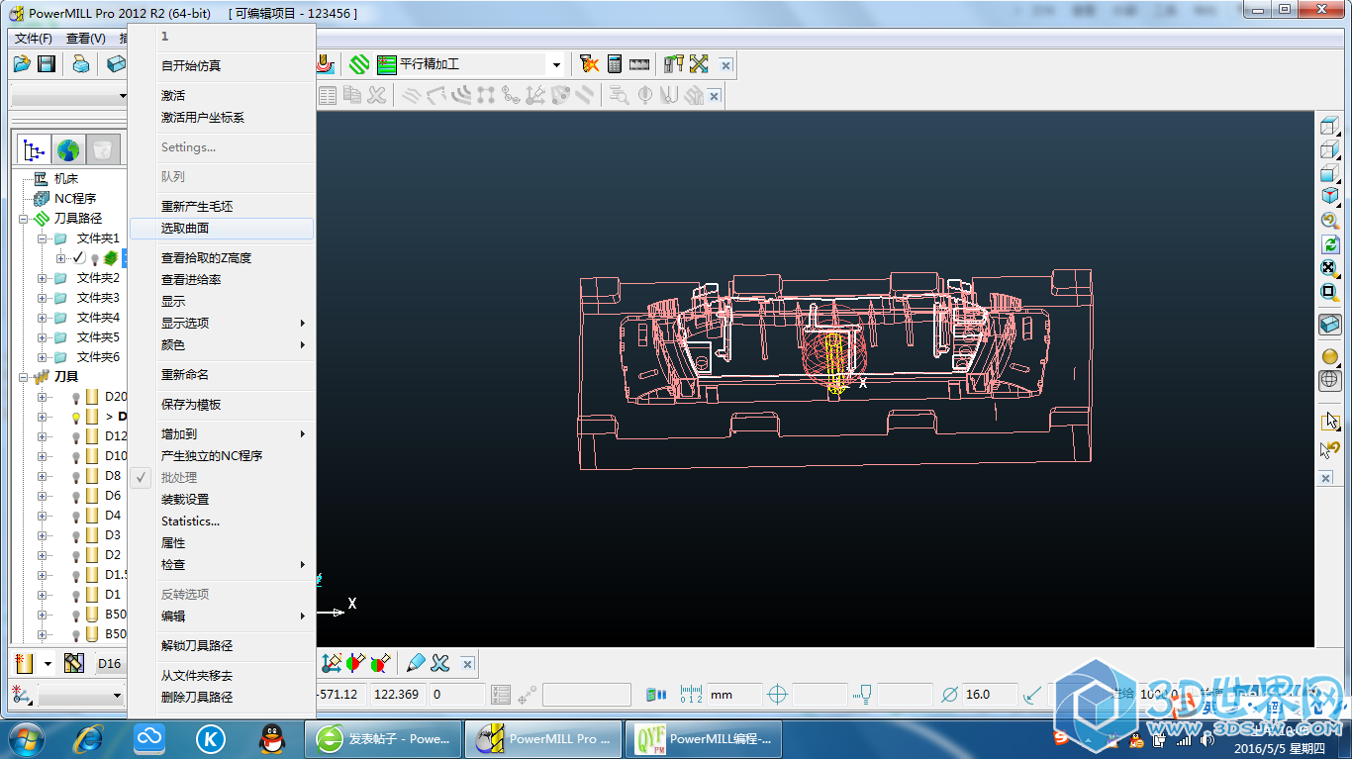Viewport: 1352px width, 759px height.
Task: Open the calculator icon in top toolbar
Action: coord(615,64)
